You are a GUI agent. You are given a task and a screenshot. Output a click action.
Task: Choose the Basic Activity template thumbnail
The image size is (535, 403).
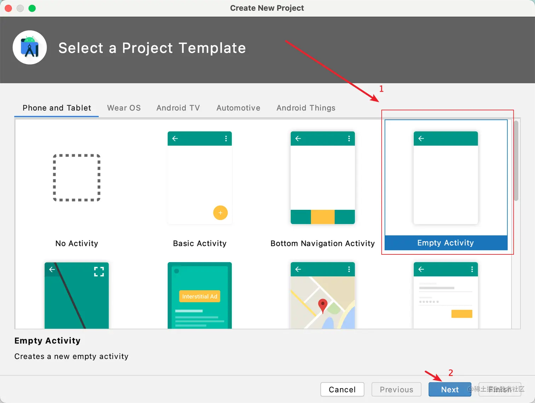pos(200,178)
